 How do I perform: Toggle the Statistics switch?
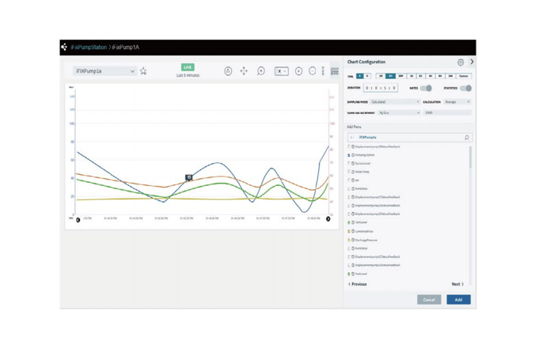[x=465, y=89]
